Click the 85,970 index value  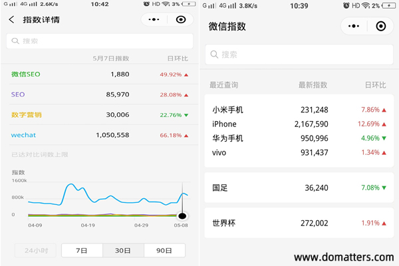click(118, 94)
